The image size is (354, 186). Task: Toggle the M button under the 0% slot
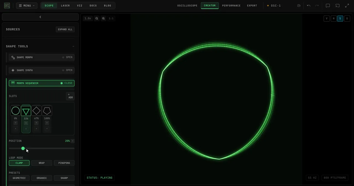coord(15,123)
